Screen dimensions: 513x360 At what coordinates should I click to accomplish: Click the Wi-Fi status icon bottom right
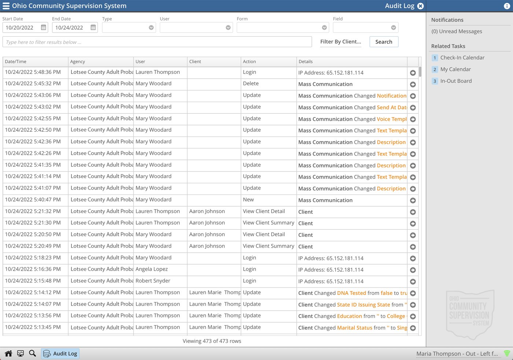[507, 353]
